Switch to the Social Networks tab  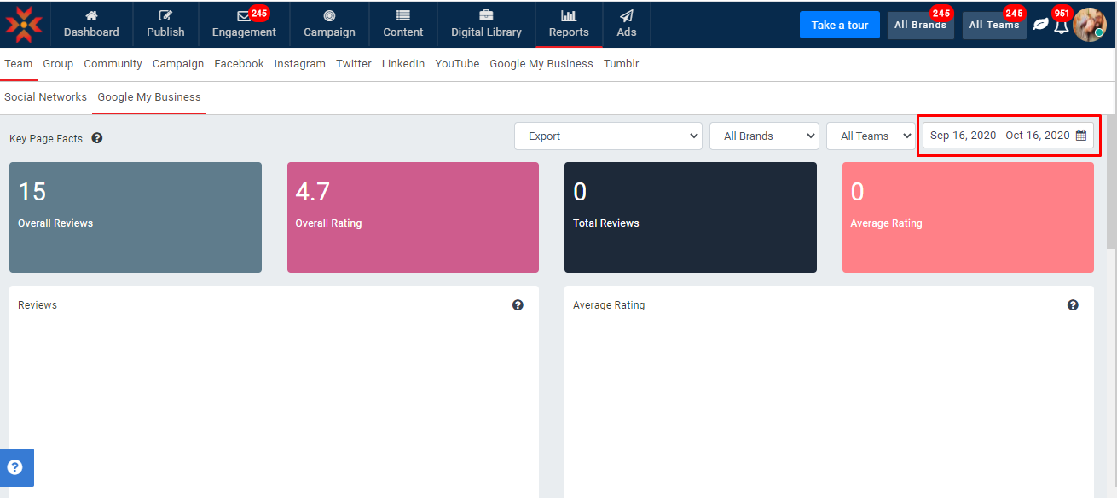(x=45, y=97)
